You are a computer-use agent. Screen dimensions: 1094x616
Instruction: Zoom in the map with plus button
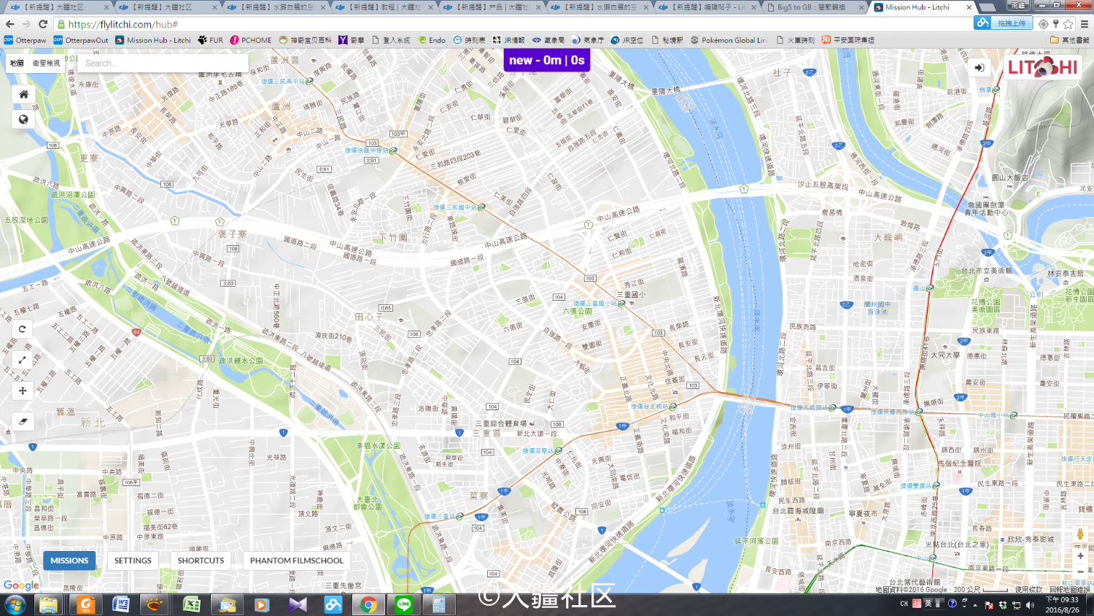point(1080,556)
